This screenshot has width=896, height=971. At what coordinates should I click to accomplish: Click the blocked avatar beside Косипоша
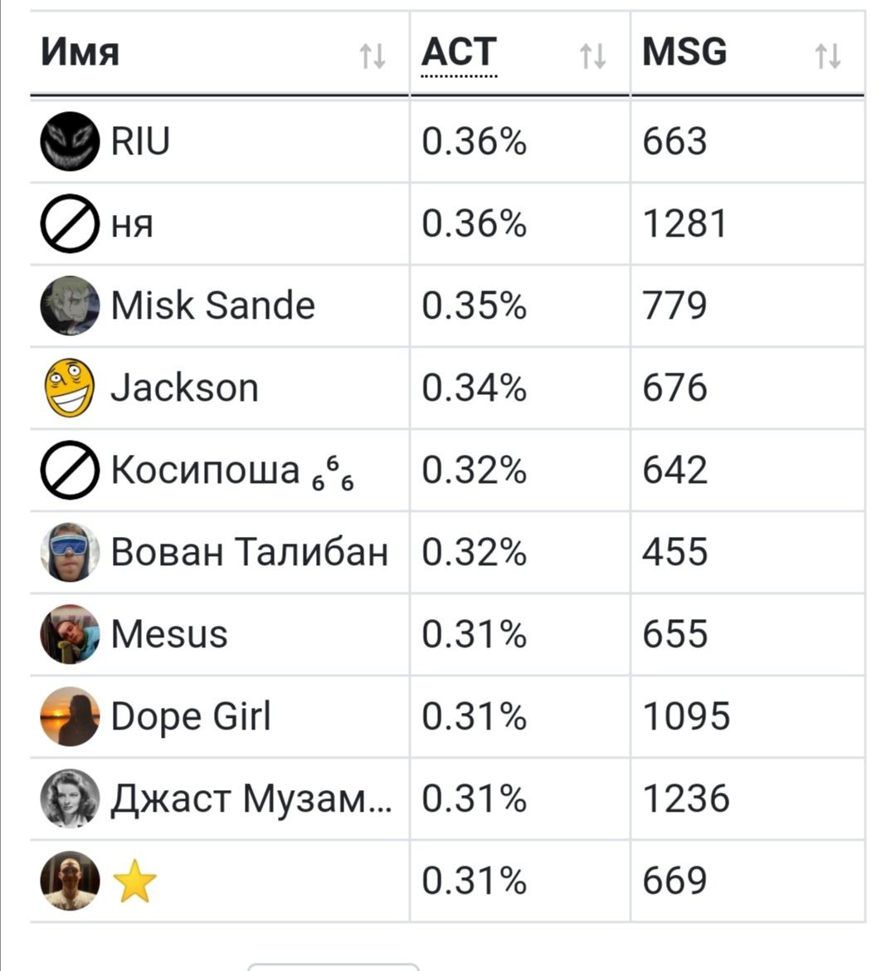click(70, 470)
